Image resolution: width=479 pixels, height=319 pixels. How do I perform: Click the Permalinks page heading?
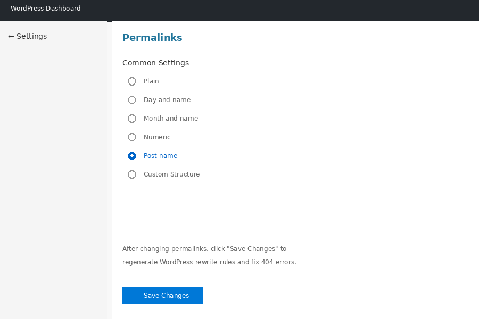pyautogui.click(x=152, y=38)
